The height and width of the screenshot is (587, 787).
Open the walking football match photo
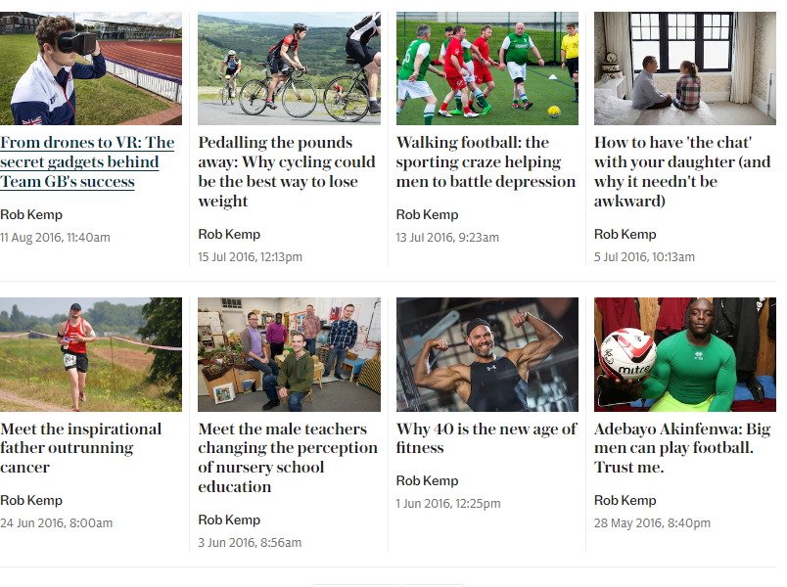(x=486, y=68)
